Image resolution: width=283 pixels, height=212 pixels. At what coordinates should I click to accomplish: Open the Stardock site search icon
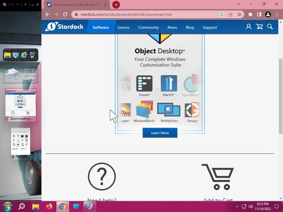pos(270,27)
